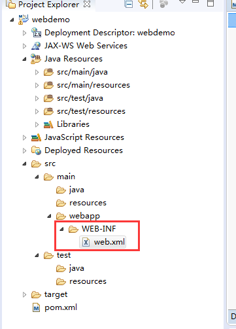
Task: Click the Deployment Descriptor 2.5 icon
Action: point(36,33)
